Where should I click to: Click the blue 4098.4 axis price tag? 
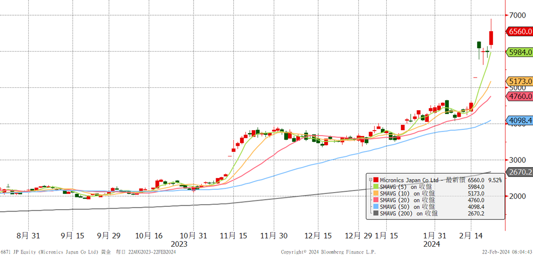(x=519, y=120)
